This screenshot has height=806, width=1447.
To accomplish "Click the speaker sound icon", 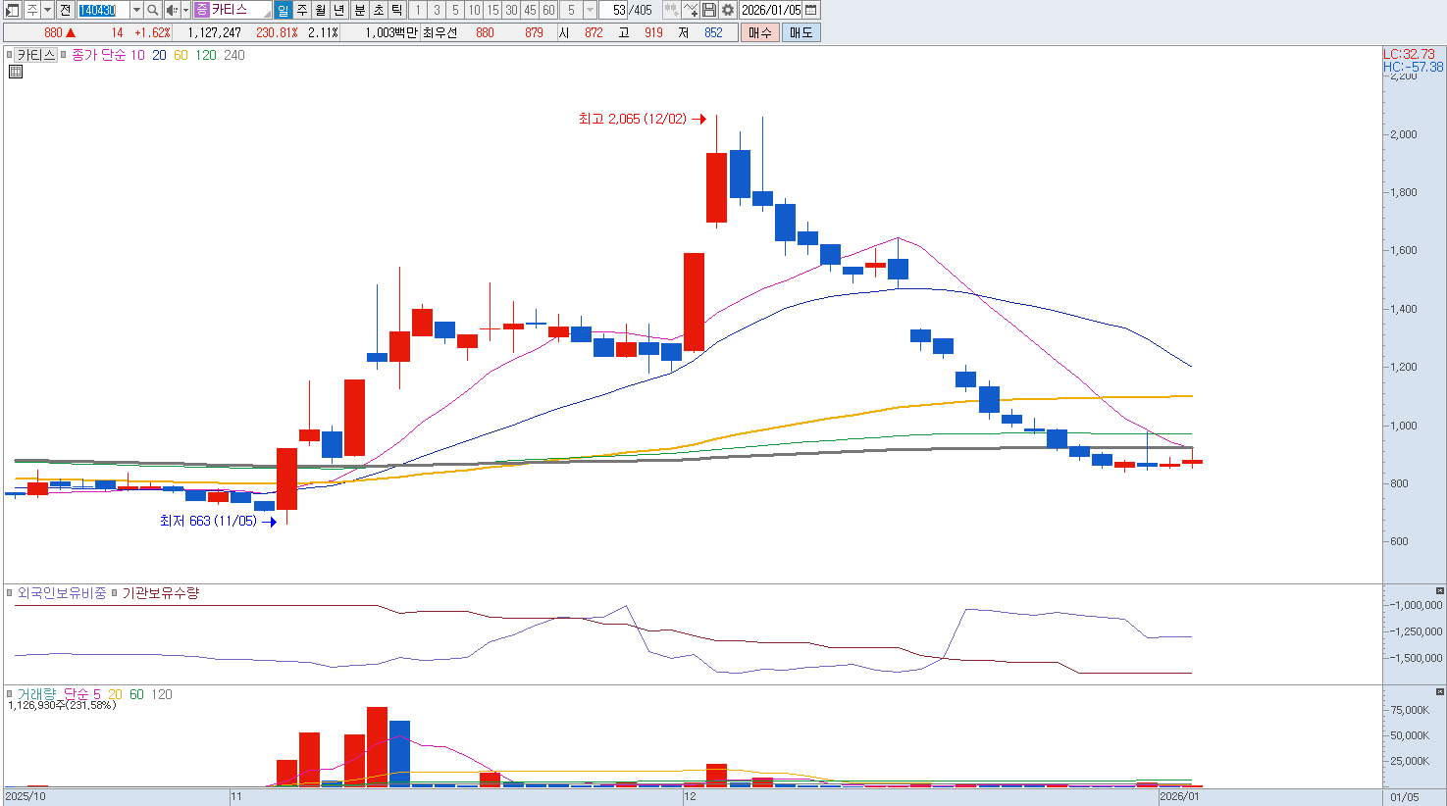I will [172, 10].
